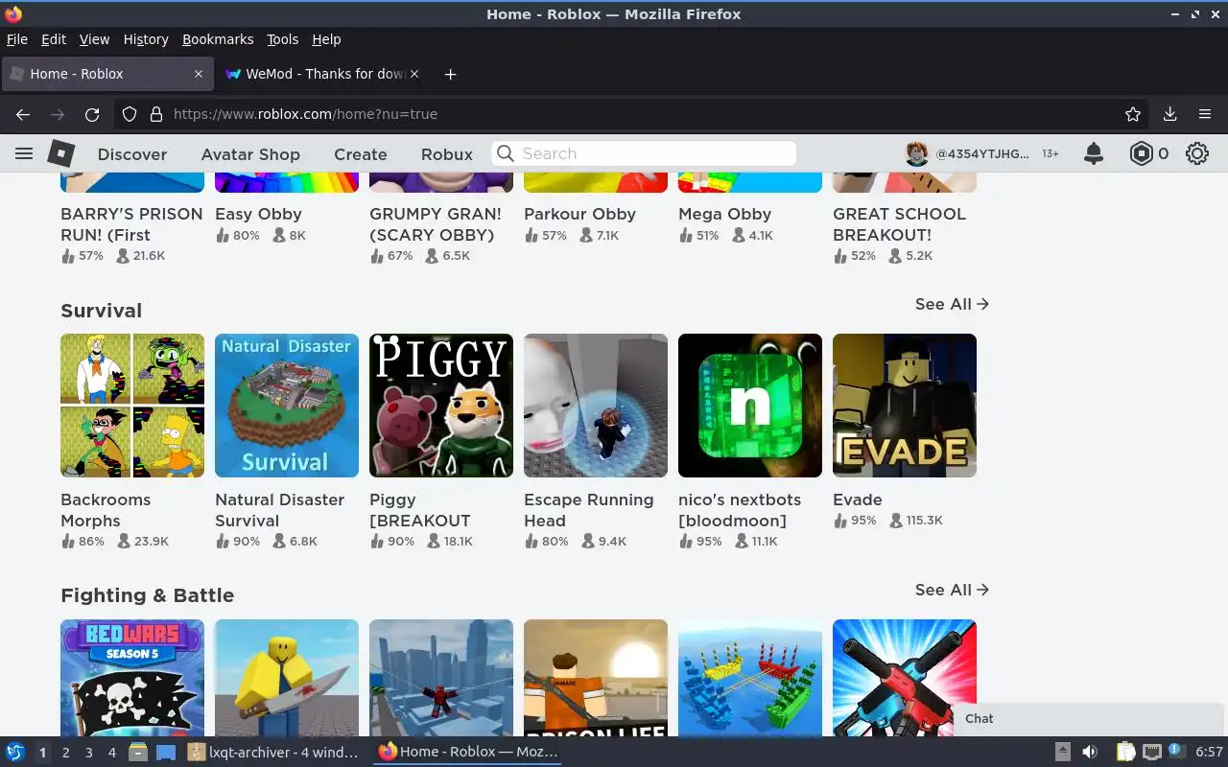Click the Roblox search field

(x=644, y=153)
